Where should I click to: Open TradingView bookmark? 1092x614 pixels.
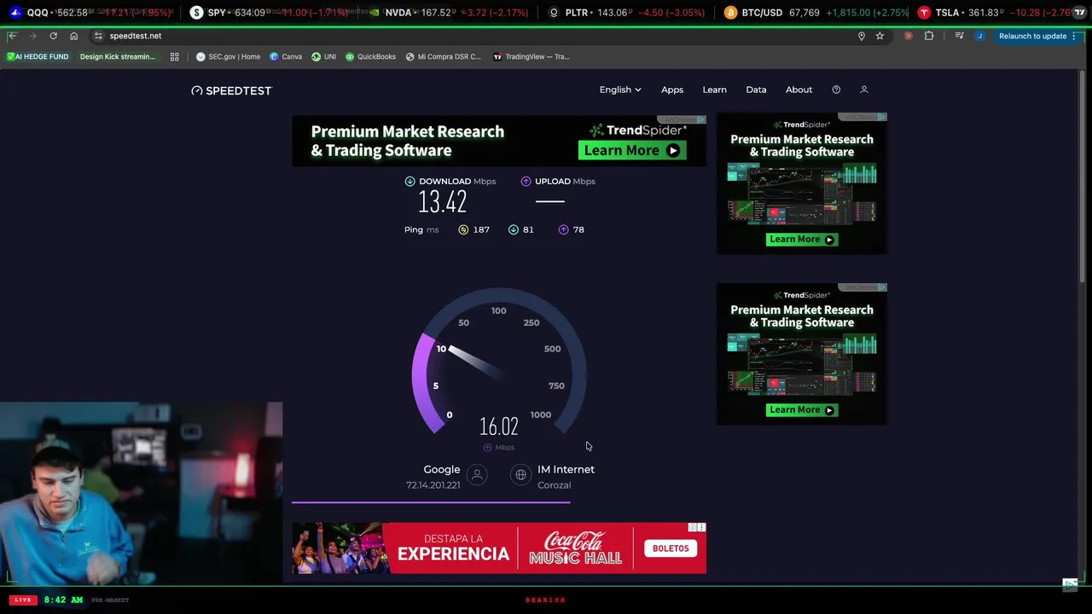click(x=531, y=56)
